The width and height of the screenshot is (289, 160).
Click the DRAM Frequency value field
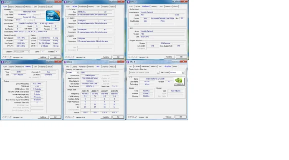point(37,84)
